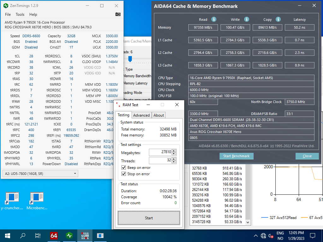Viewport: 323px width, 242px height.
Task: Click North Bridge Clock 3750.0 MHz field
Action: pos(300,102)
